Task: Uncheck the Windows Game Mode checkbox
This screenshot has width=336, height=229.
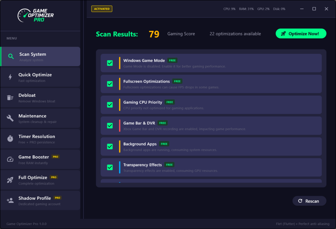Action: (x=110, y=63)
